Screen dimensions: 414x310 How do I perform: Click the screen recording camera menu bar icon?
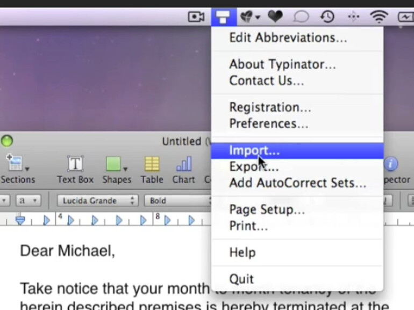coord(196,17)
